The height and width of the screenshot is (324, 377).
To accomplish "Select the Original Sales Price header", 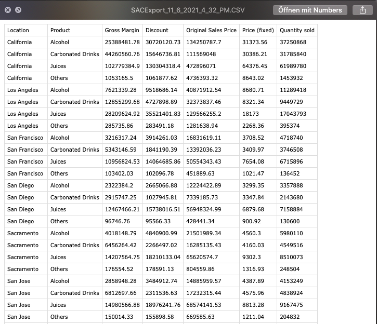I will [x=211, y=30].
